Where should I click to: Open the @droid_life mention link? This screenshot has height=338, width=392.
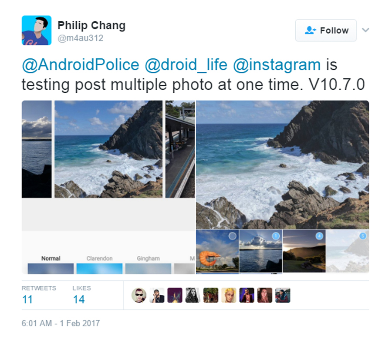[x=186, y=64]
